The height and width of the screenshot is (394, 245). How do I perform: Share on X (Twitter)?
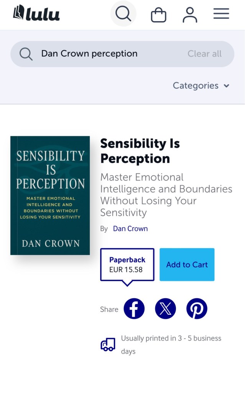[x=165, y=309]
